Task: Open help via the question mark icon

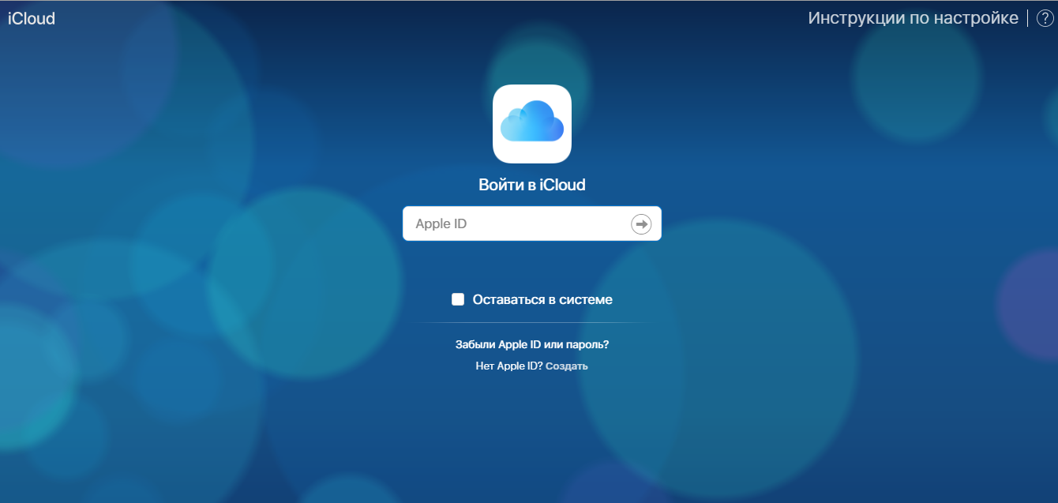Action: point(1045,19)
